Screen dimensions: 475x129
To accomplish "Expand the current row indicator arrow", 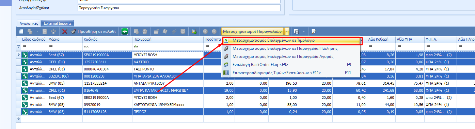I will pos(18,55).
